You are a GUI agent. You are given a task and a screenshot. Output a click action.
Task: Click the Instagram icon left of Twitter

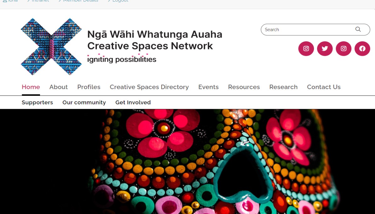tap(306, 49)
